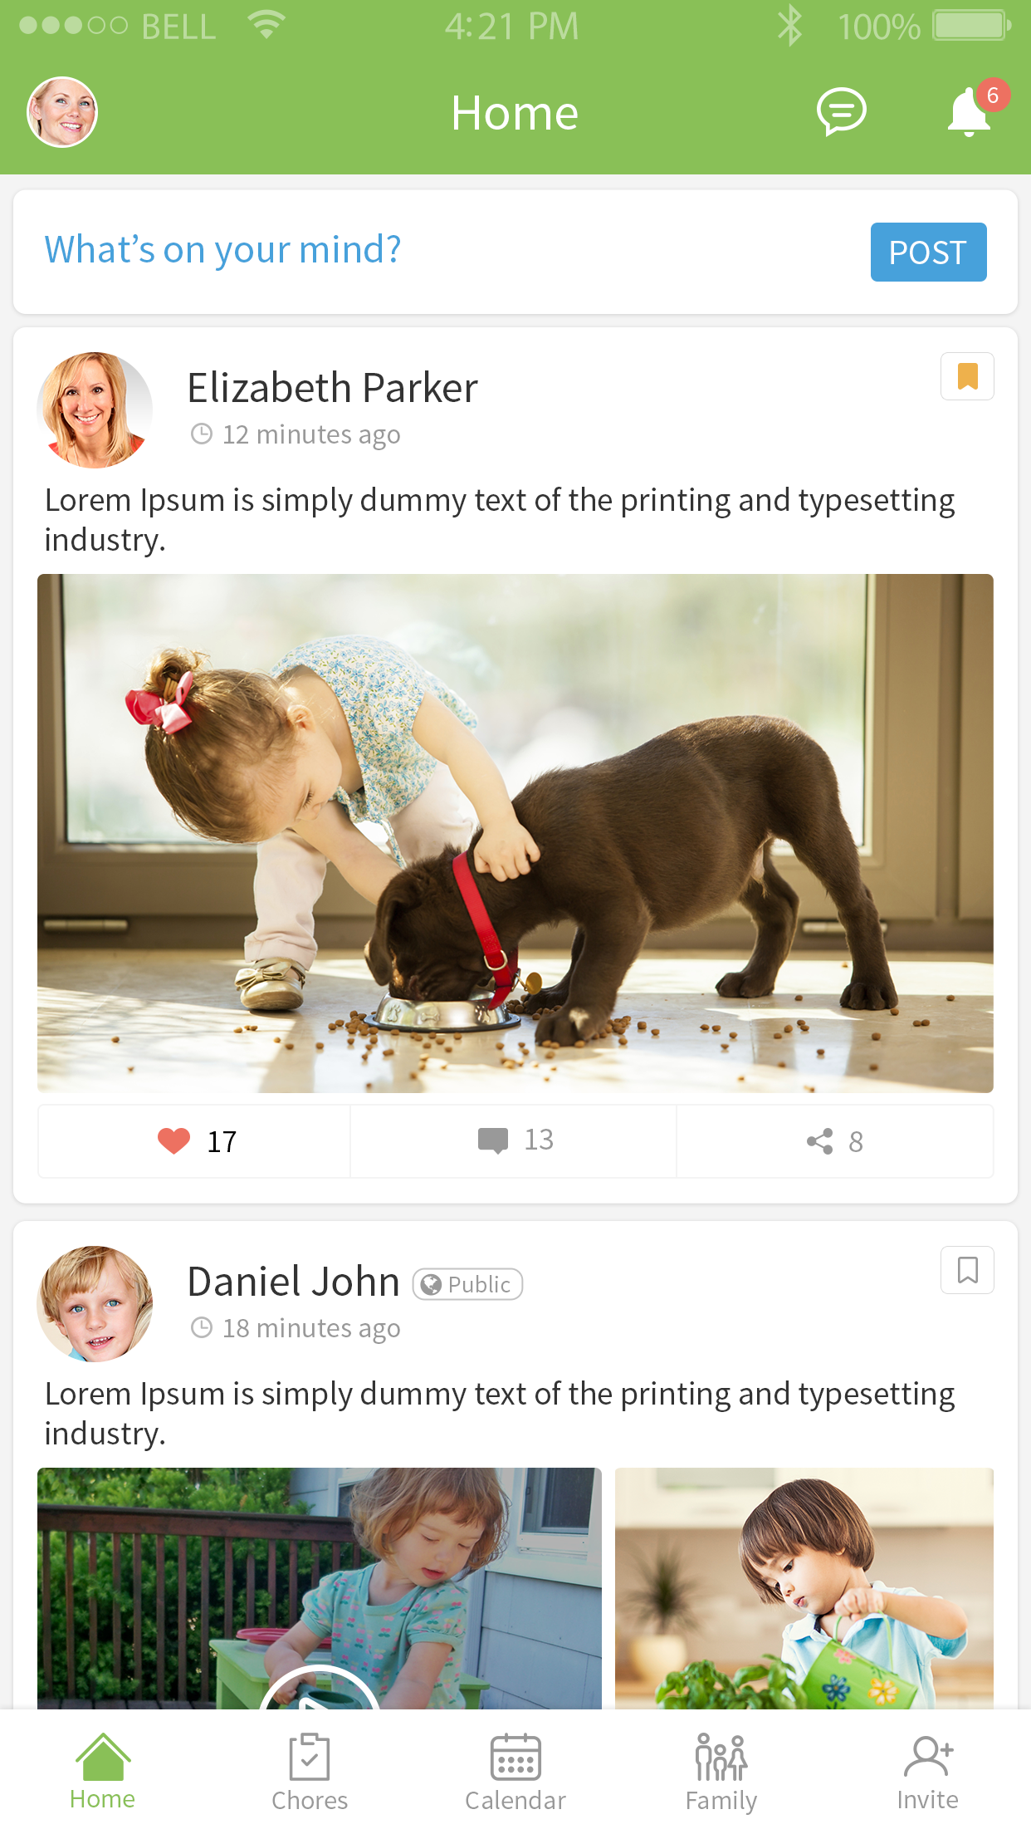Open Daniel John's profile picture
This screenshot has width=1031, height=1834.
(x=95, y=1304)
